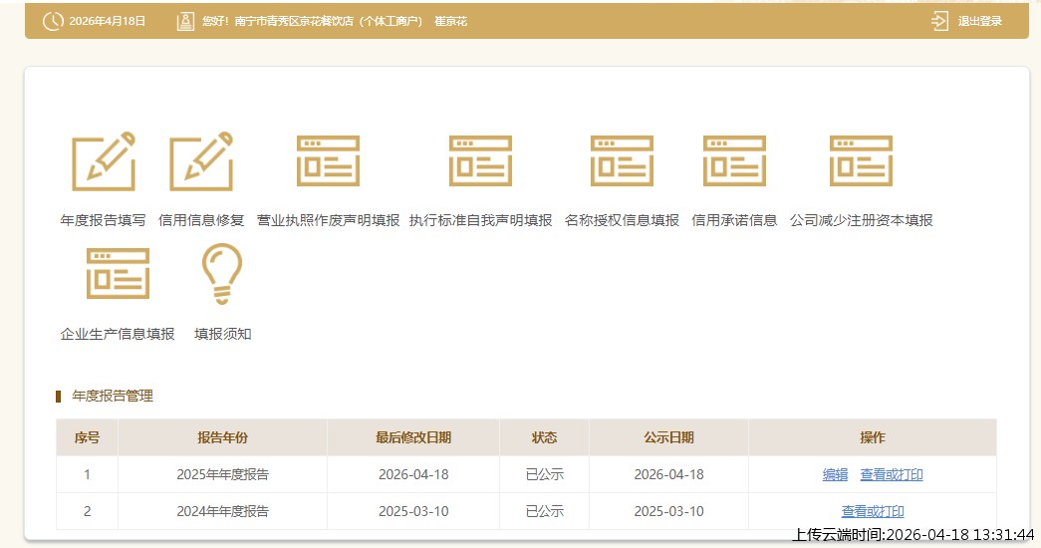Select the 2025年年度报告 row cell
The image size is (1041, 548).
coord(222,475)
